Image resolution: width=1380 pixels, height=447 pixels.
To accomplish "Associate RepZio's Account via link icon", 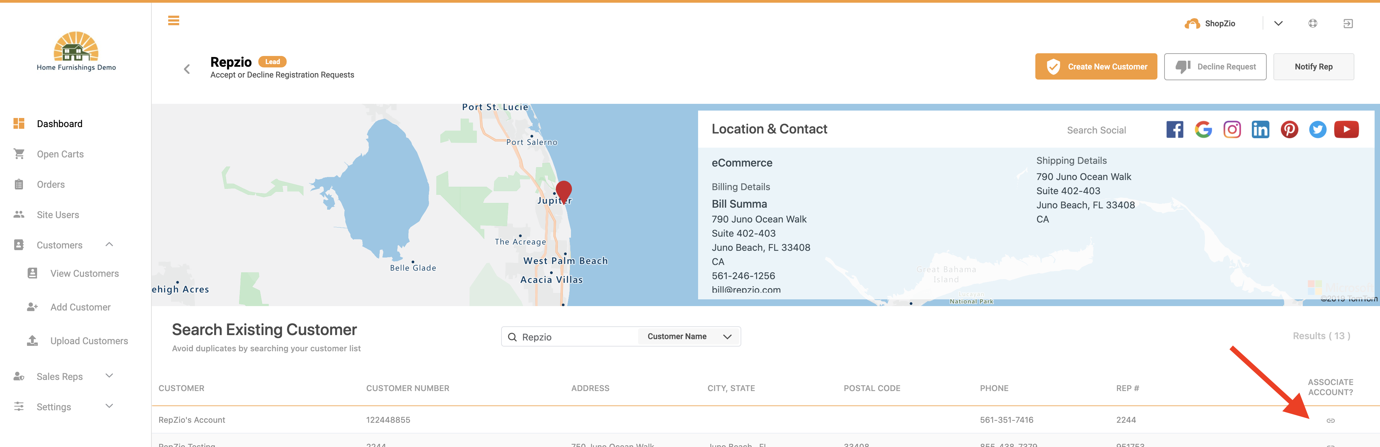I will click(1330, 421).
